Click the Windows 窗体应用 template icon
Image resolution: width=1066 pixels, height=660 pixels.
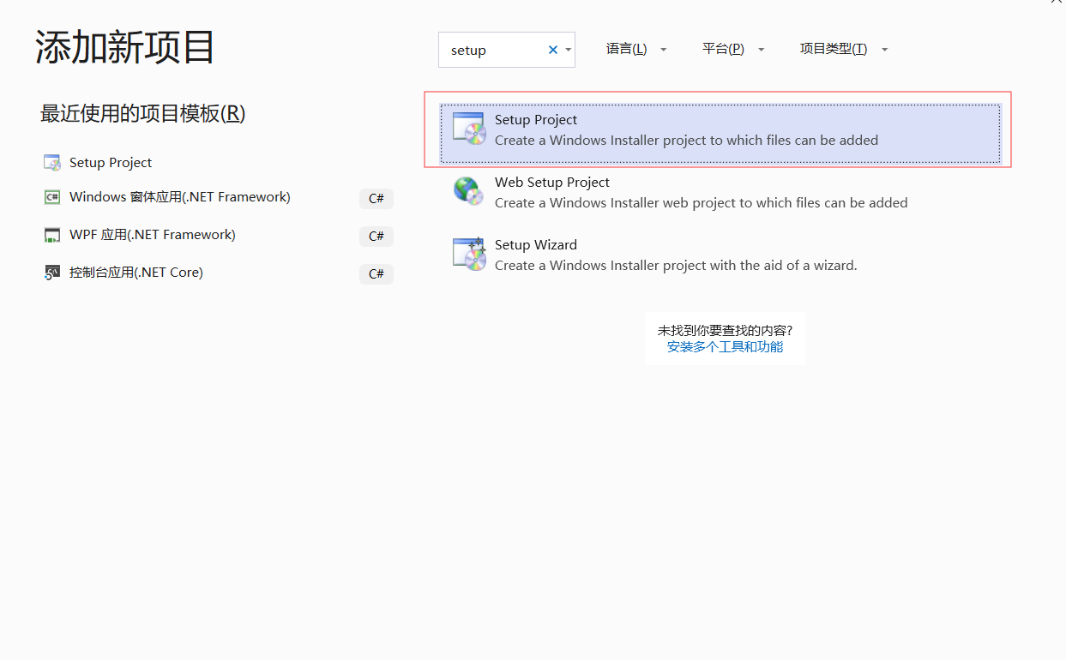tap(52, 197)
